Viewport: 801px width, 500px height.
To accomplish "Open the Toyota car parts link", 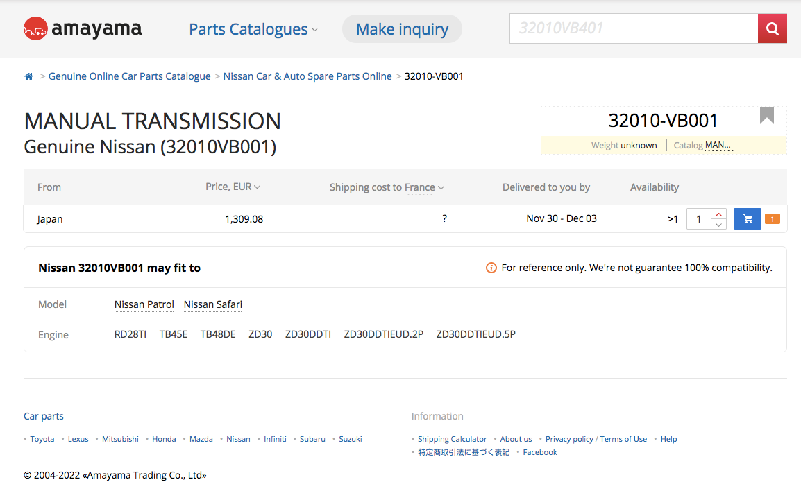I will [x=42, y=439].
